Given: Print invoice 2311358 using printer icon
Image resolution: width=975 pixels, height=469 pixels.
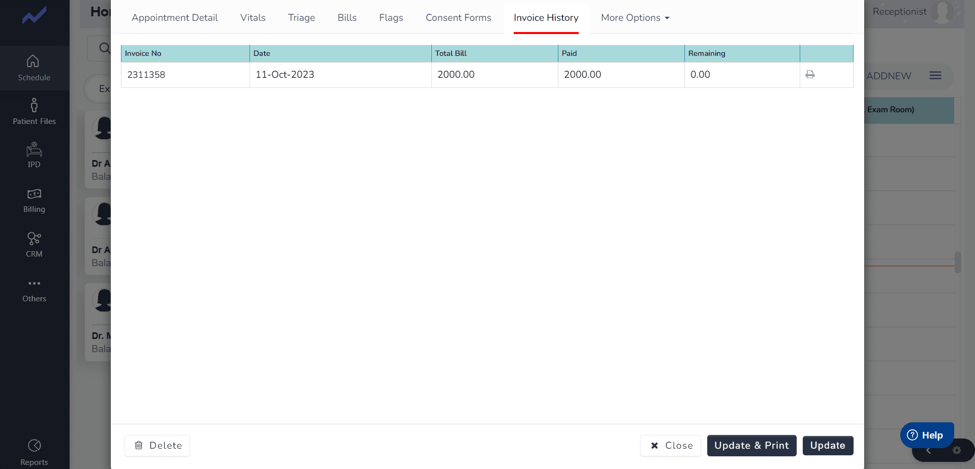Looking at the screenshot, I should (810, 75).
